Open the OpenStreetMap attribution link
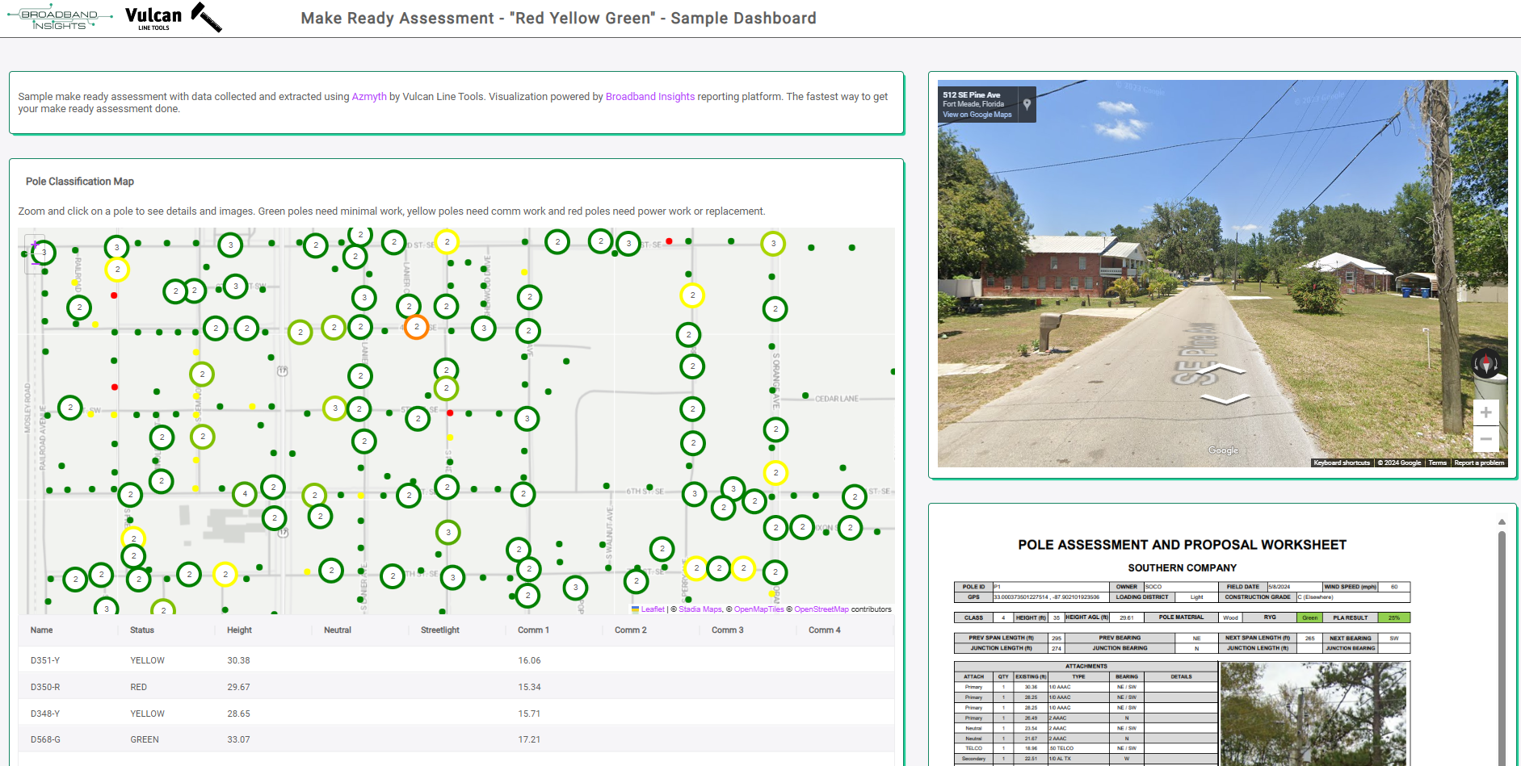Viewport: 1521px width, 766px height. coord(823,609)
